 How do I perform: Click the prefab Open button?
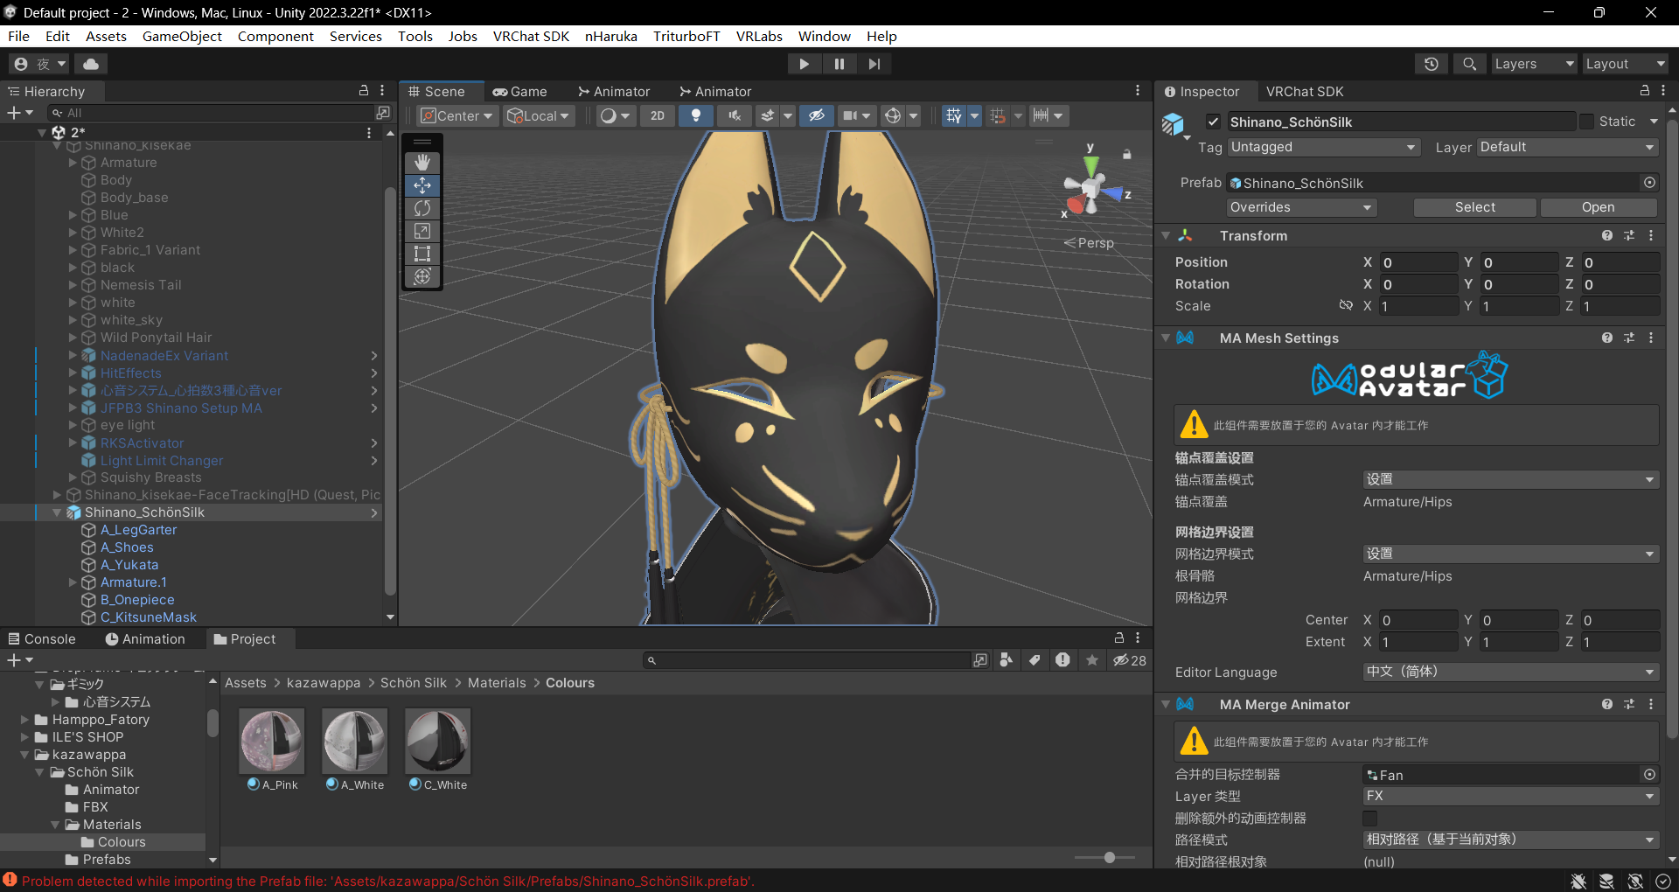click(x=1598, y=207)
